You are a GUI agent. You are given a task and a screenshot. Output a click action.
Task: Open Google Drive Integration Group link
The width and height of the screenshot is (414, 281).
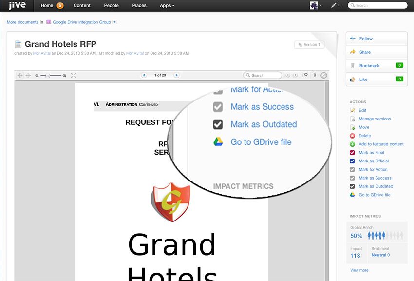pos(81,22)
